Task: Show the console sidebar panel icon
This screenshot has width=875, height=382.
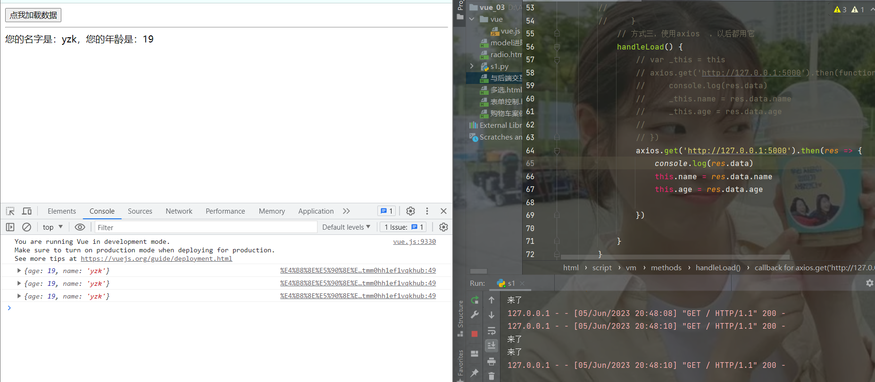Action: (x=10, y=227)
